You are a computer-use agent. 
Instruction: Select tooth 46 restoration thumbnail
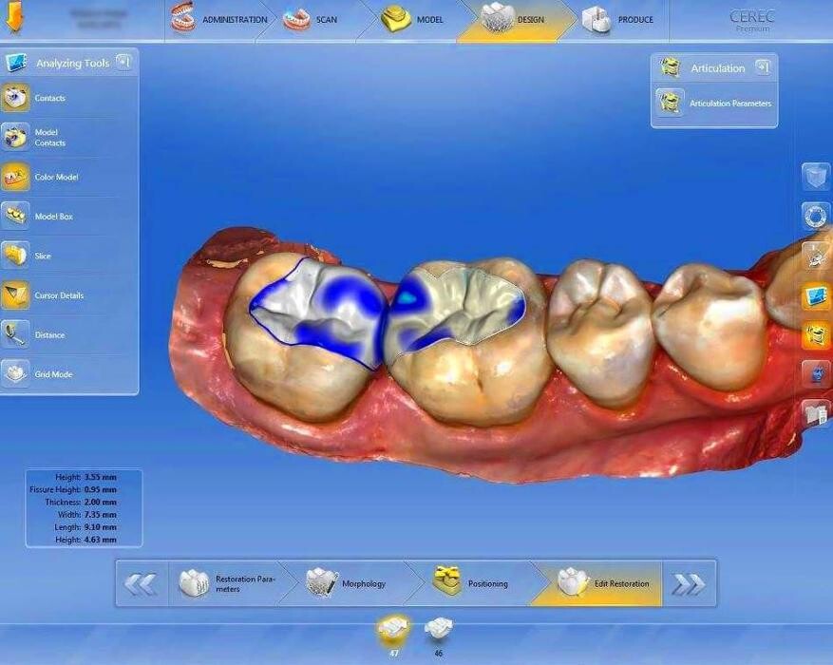click(x=439, y=630)
